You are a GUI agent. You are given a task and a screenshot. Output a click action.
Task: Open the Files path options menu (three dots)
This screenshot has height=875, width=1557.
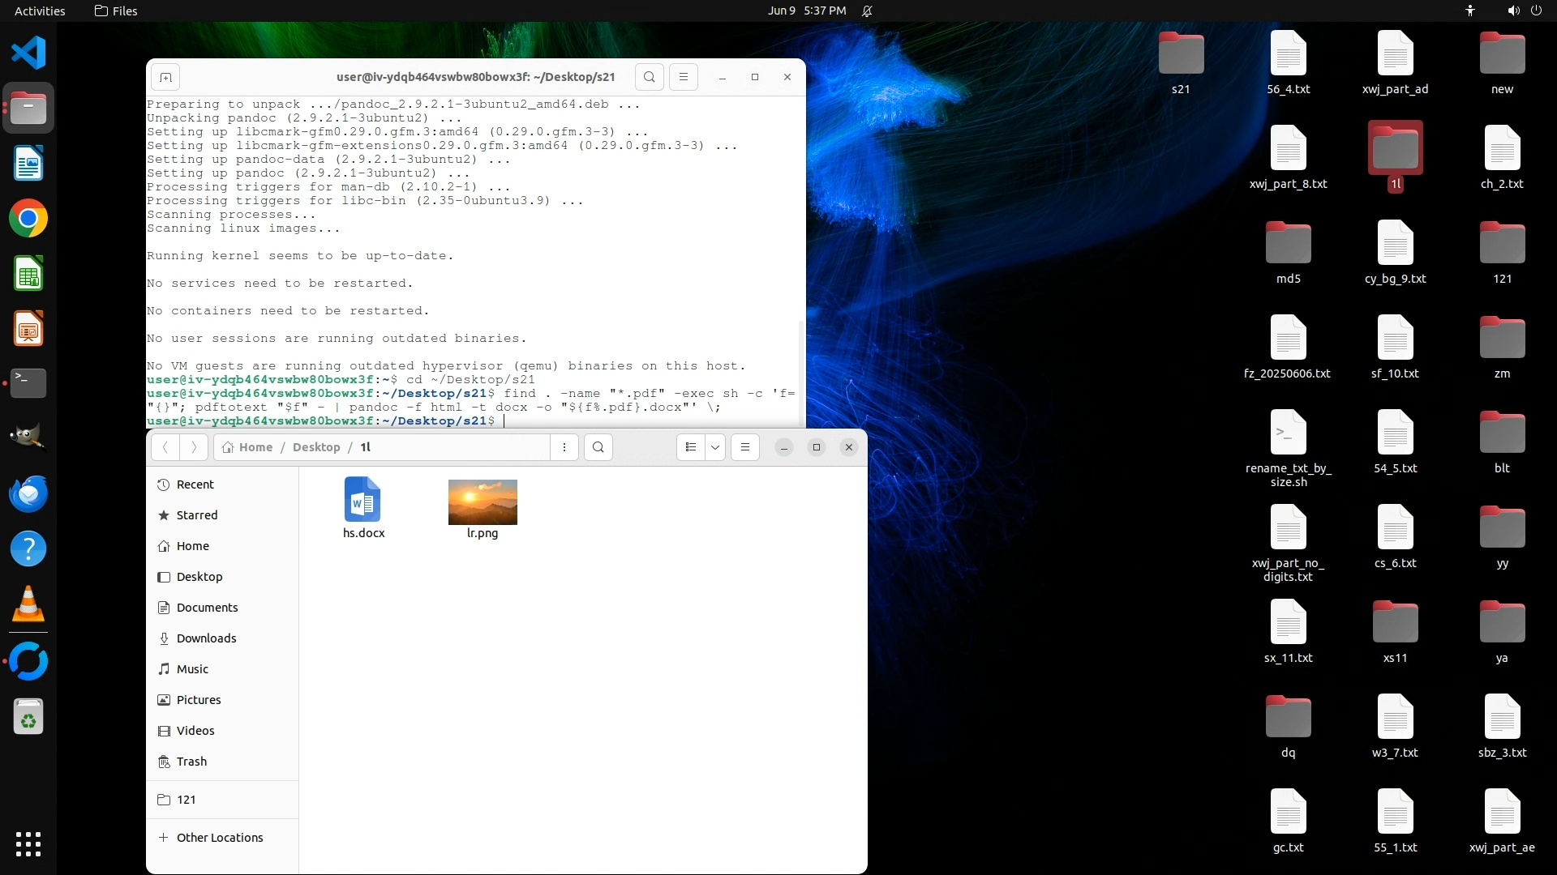click(564, 447)
